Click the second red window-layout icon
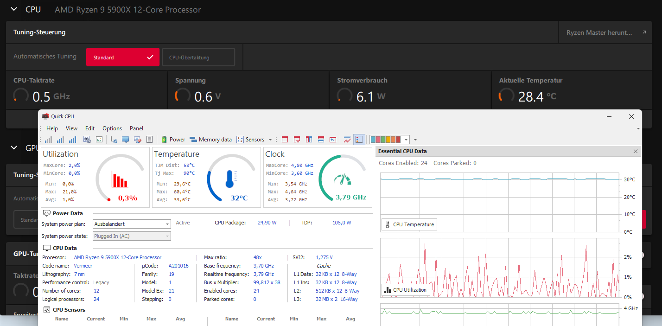 pos(297,140)
